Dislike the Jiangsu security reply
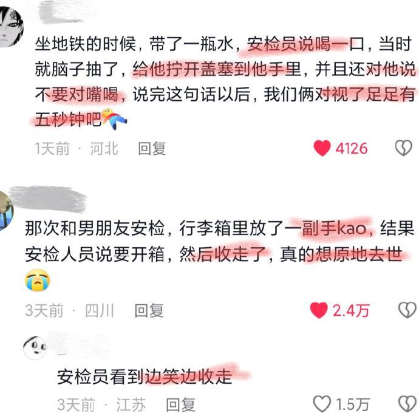The height and width of the screenshot is (419, 419). point(407,404)
